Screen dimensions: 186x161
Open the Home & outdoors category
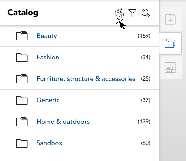(x=63, y=122)
